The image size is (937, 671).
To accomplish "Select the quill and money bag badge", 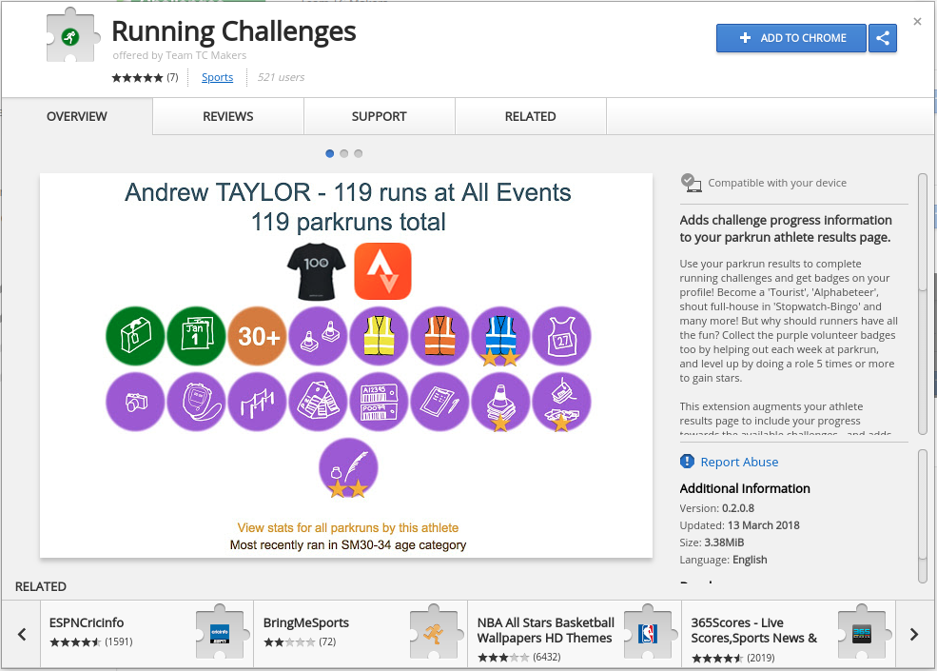I will pyautogui.click(x=347, y=466).
